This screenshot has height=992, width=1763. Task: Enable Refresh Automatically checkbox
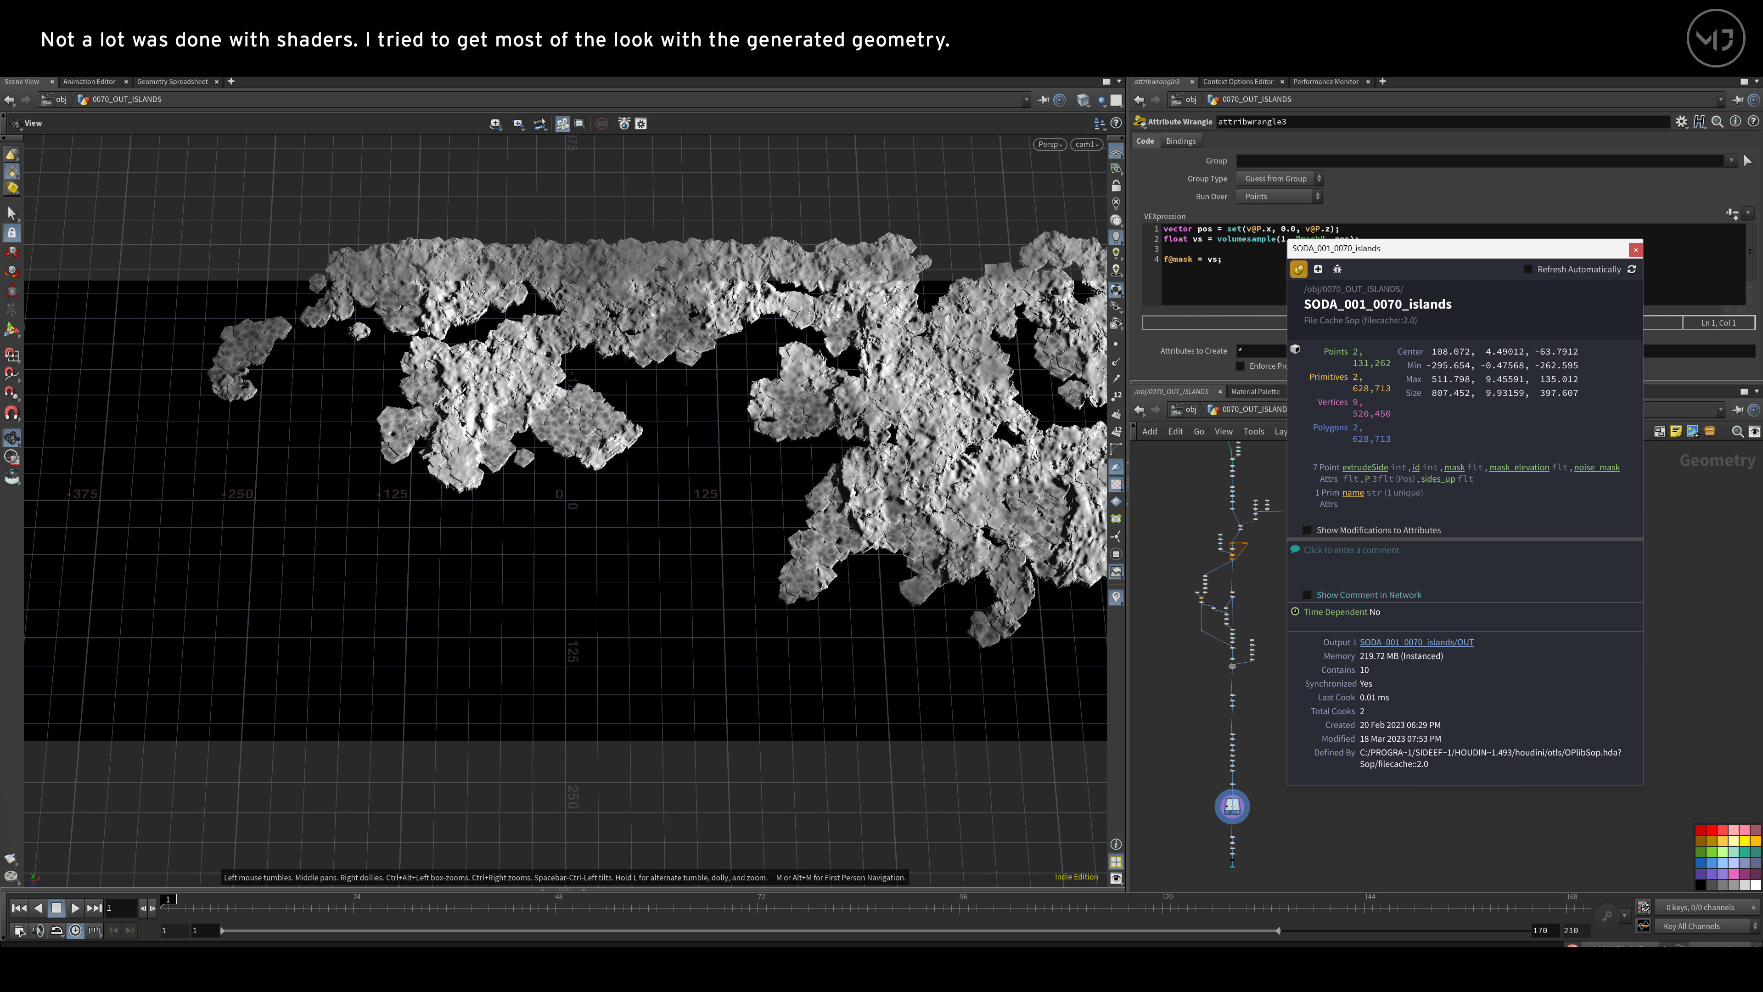pos(1527,269)
